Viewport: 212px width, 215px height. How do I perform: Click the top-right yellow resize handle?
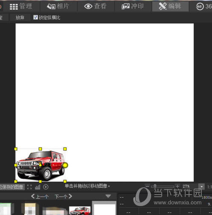point(65,149)
